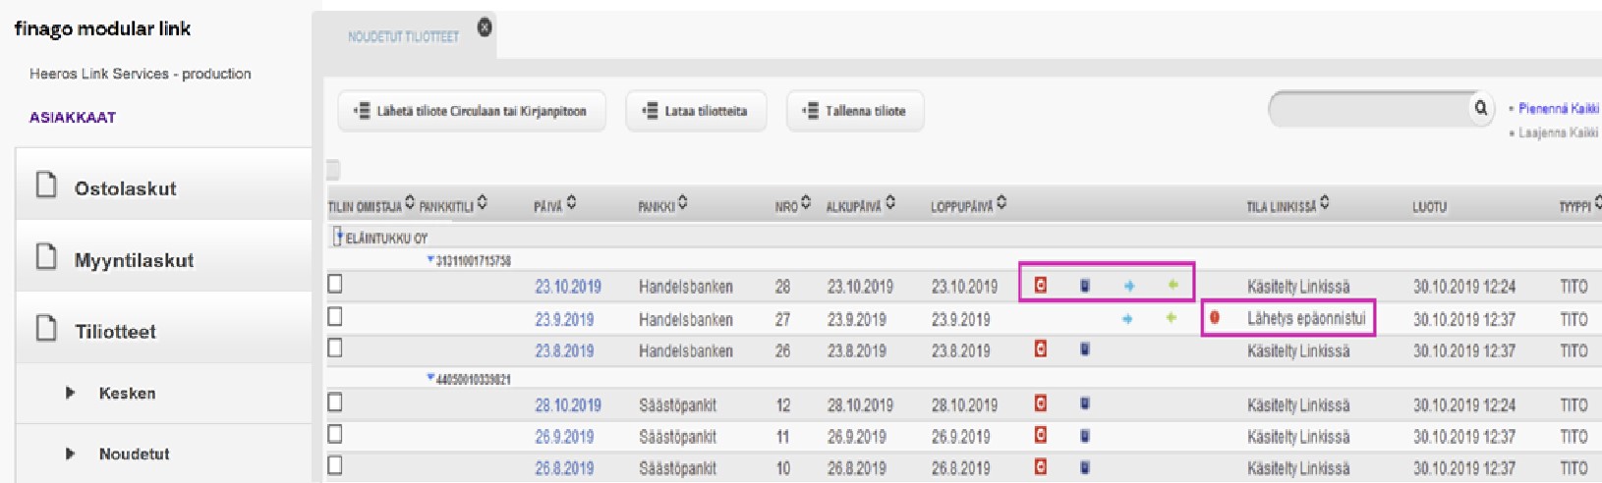1602x483 pixels.
Task: Click red PDF icon in 23.10.2019 Handelsbanken row
Action: coord(1041,285)
